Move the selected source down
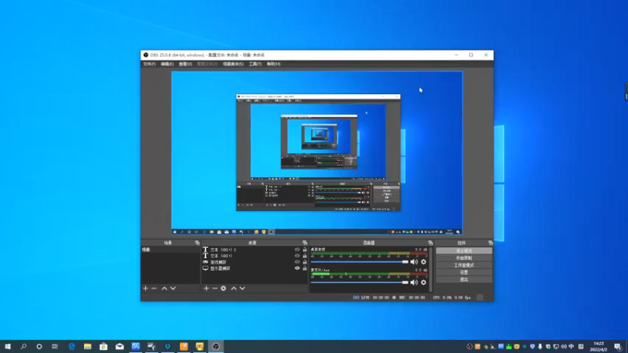Screen dimensions: 628x353 pyautogui.click(x=243, y=288)
